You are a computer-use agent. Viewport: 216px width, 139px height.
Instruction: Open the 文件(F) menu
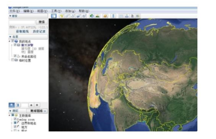point(15,11)
